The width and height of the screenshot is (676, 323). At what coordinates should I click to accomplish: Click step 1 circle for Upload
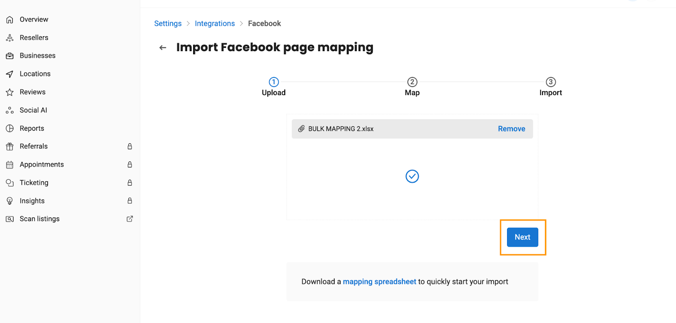274,82
